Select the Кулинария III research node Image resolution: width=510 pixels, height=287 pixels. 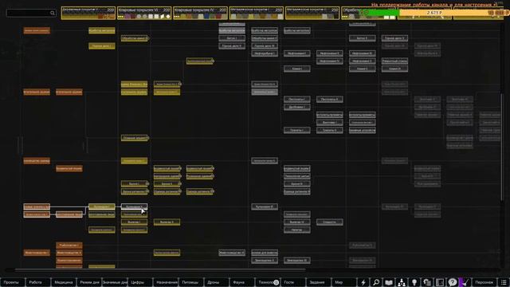pos(265,206)
